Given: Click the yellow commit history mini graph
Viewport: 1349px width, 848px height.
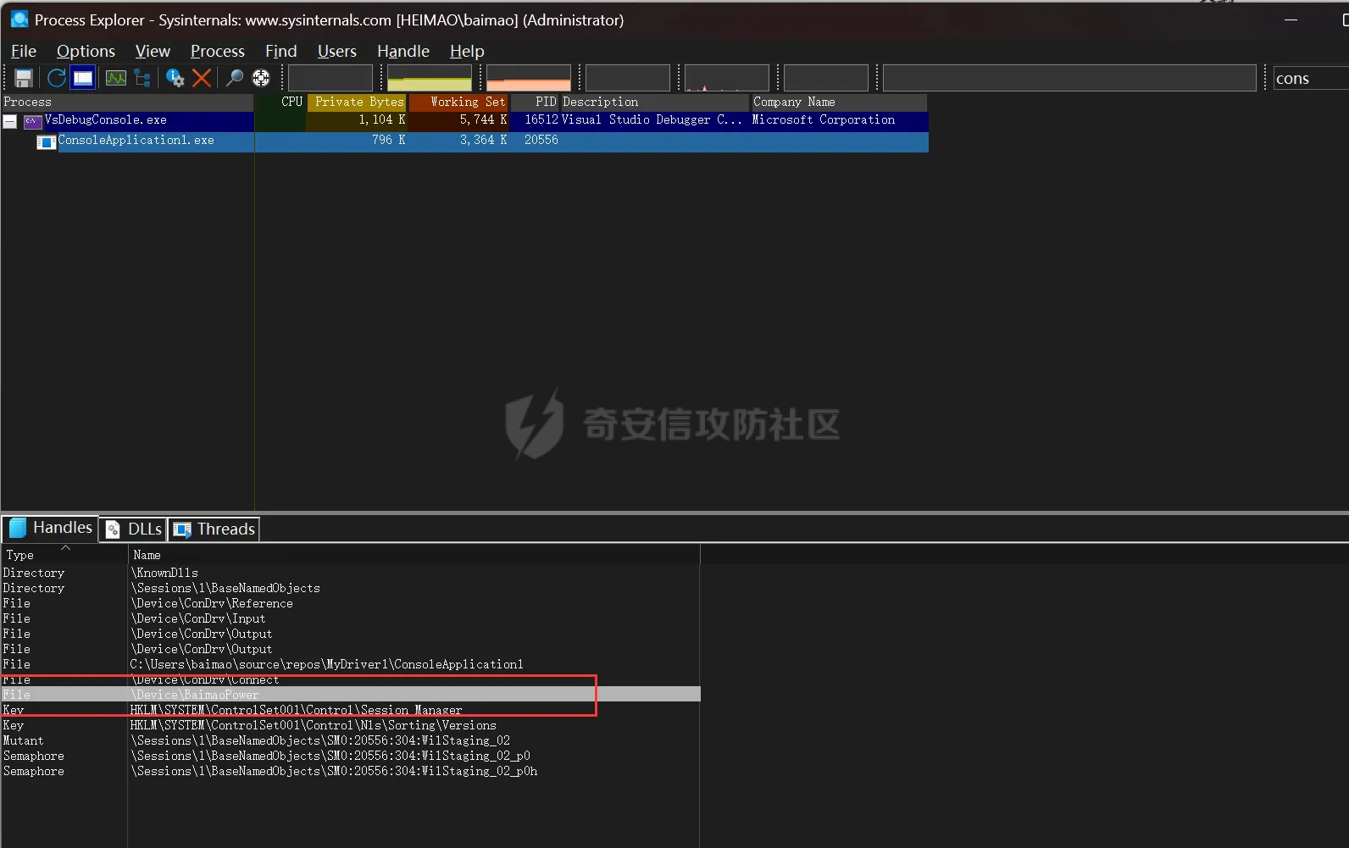Looking at the screenshot, I should [x=430, y=78].
